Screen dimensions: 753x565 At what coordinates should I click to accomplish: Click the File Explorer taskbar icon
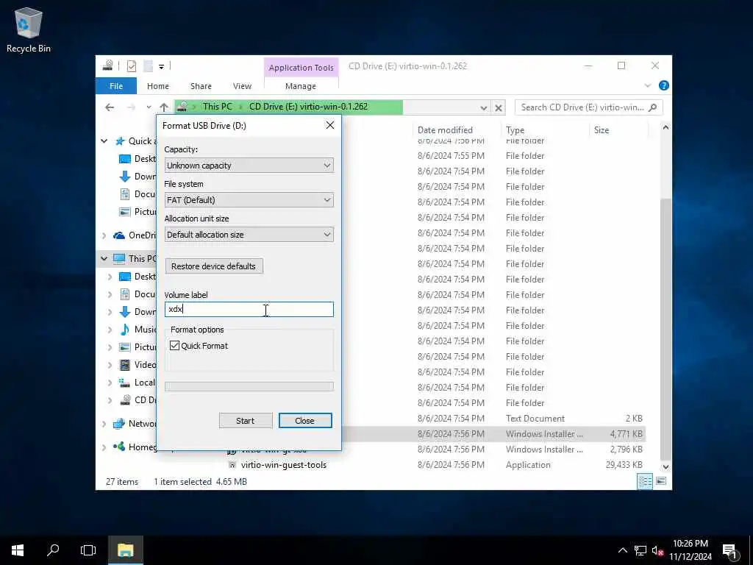[125, 550]
